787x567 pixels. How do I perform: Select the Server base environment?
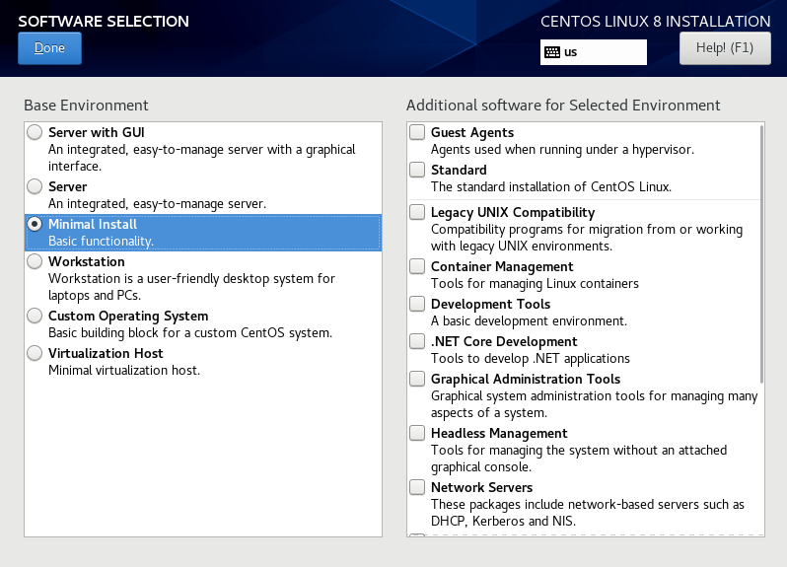pos(36,186)
